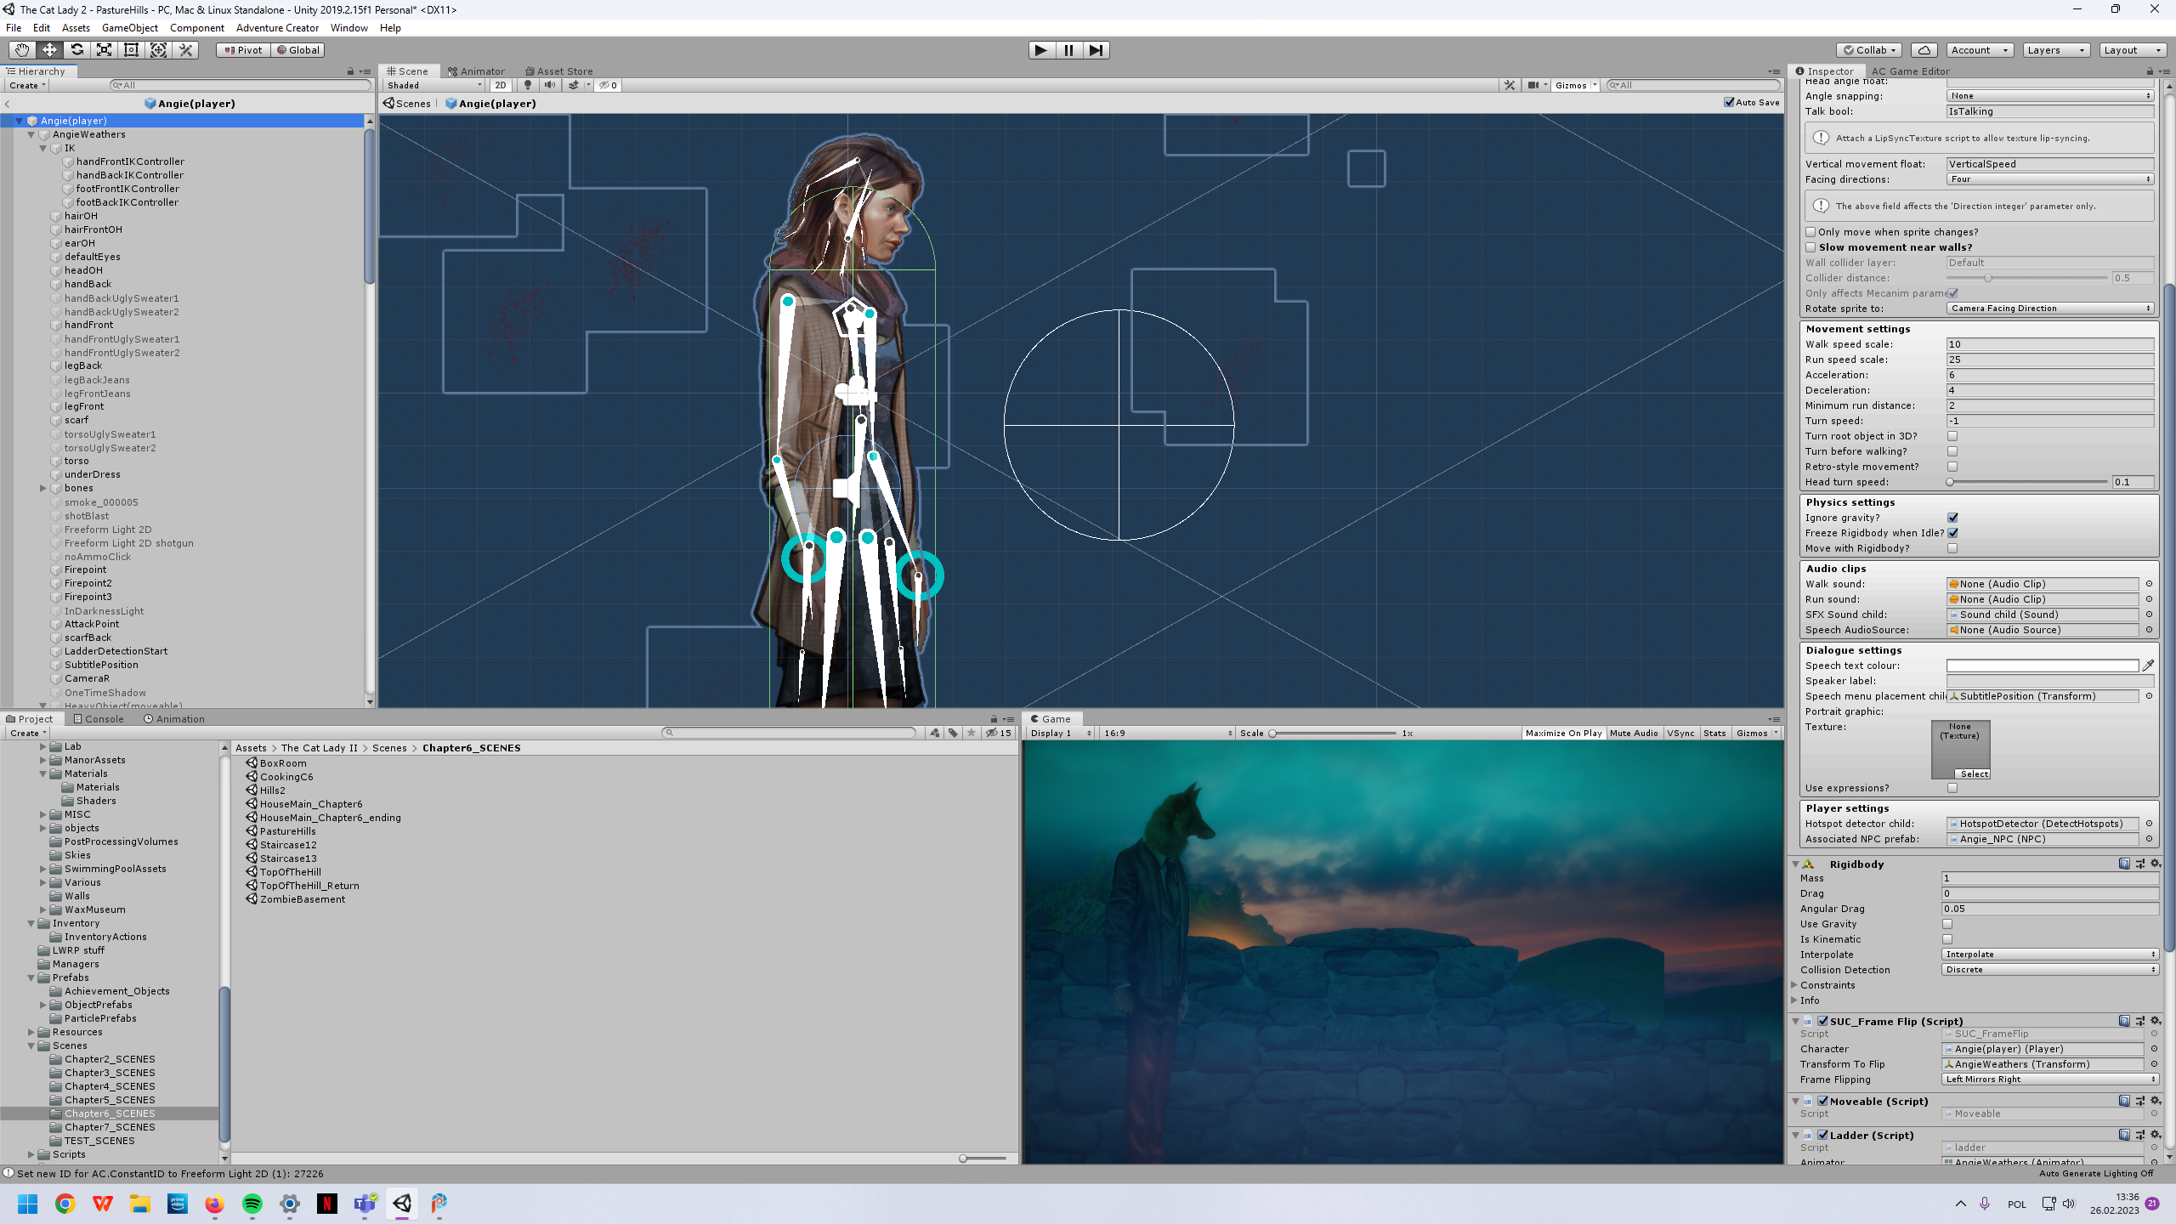This screenshot has width=2176, height=1224.
Task: Toggle the Auto Save checkbox
Action: click(1729, 103)
